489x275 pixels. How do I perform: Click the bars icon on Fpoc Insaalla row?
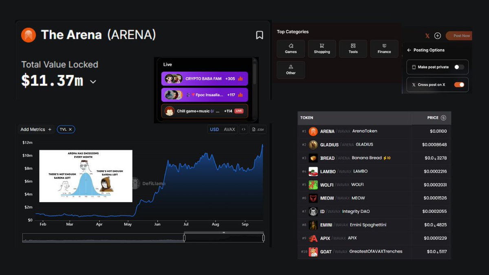pyautogui.click(x=240, y=95)
